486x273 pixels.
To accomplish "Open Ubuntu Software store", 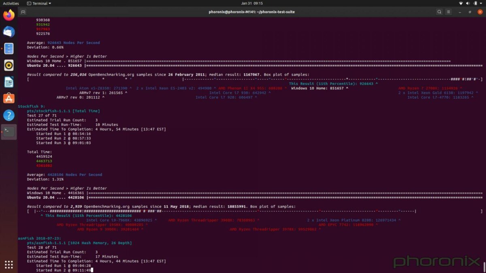I will point(9,98).
